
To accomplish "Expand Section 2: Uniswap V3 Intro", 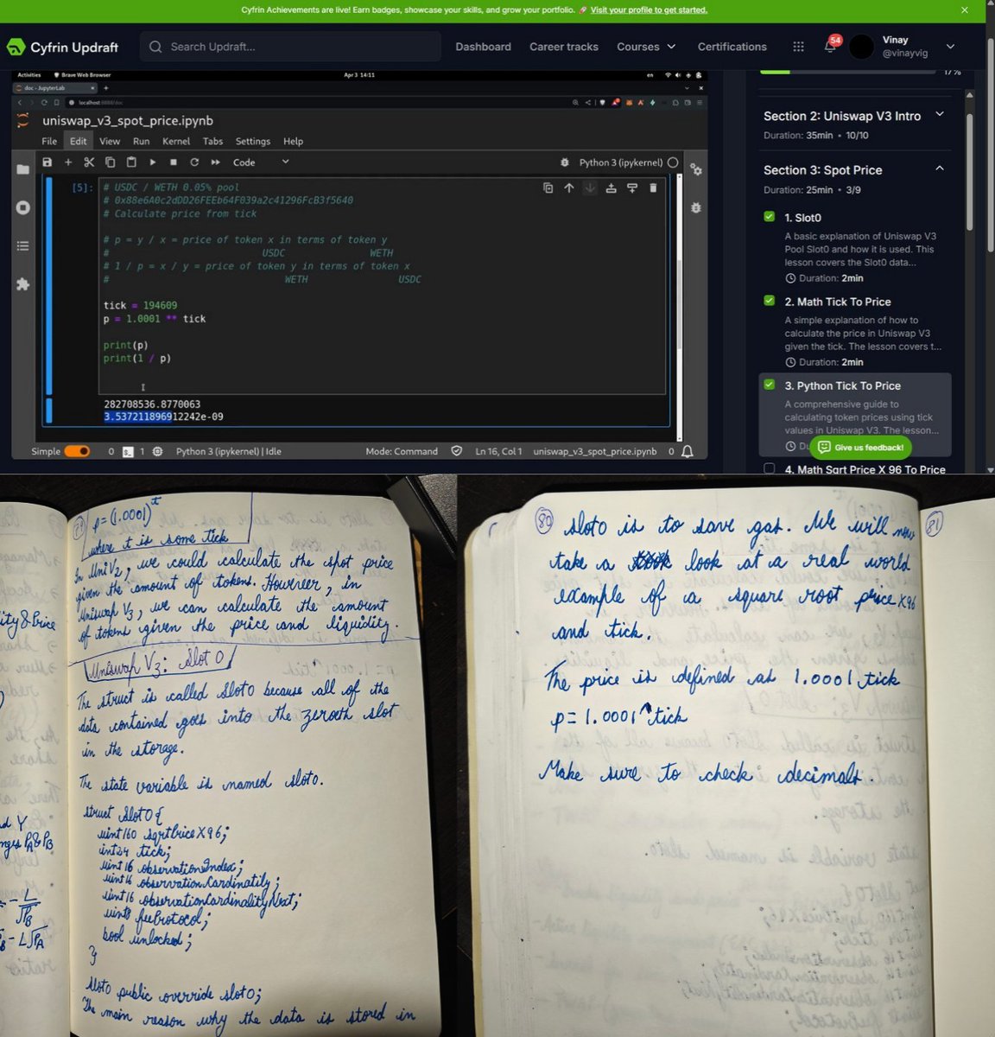I will tap(940, 115).
